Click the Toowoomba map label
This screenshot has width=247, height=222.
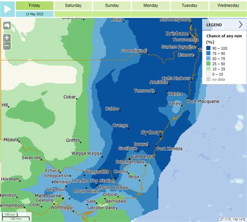pyautogui.click(x=186, y=40)
